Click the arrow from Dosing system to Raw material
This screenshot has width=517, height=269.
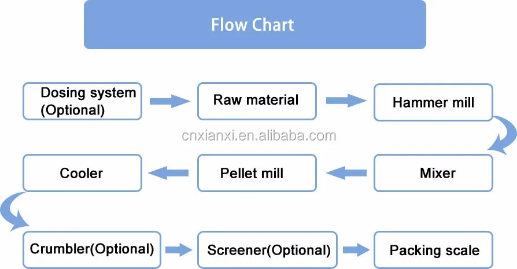click(x=169, y=101)
